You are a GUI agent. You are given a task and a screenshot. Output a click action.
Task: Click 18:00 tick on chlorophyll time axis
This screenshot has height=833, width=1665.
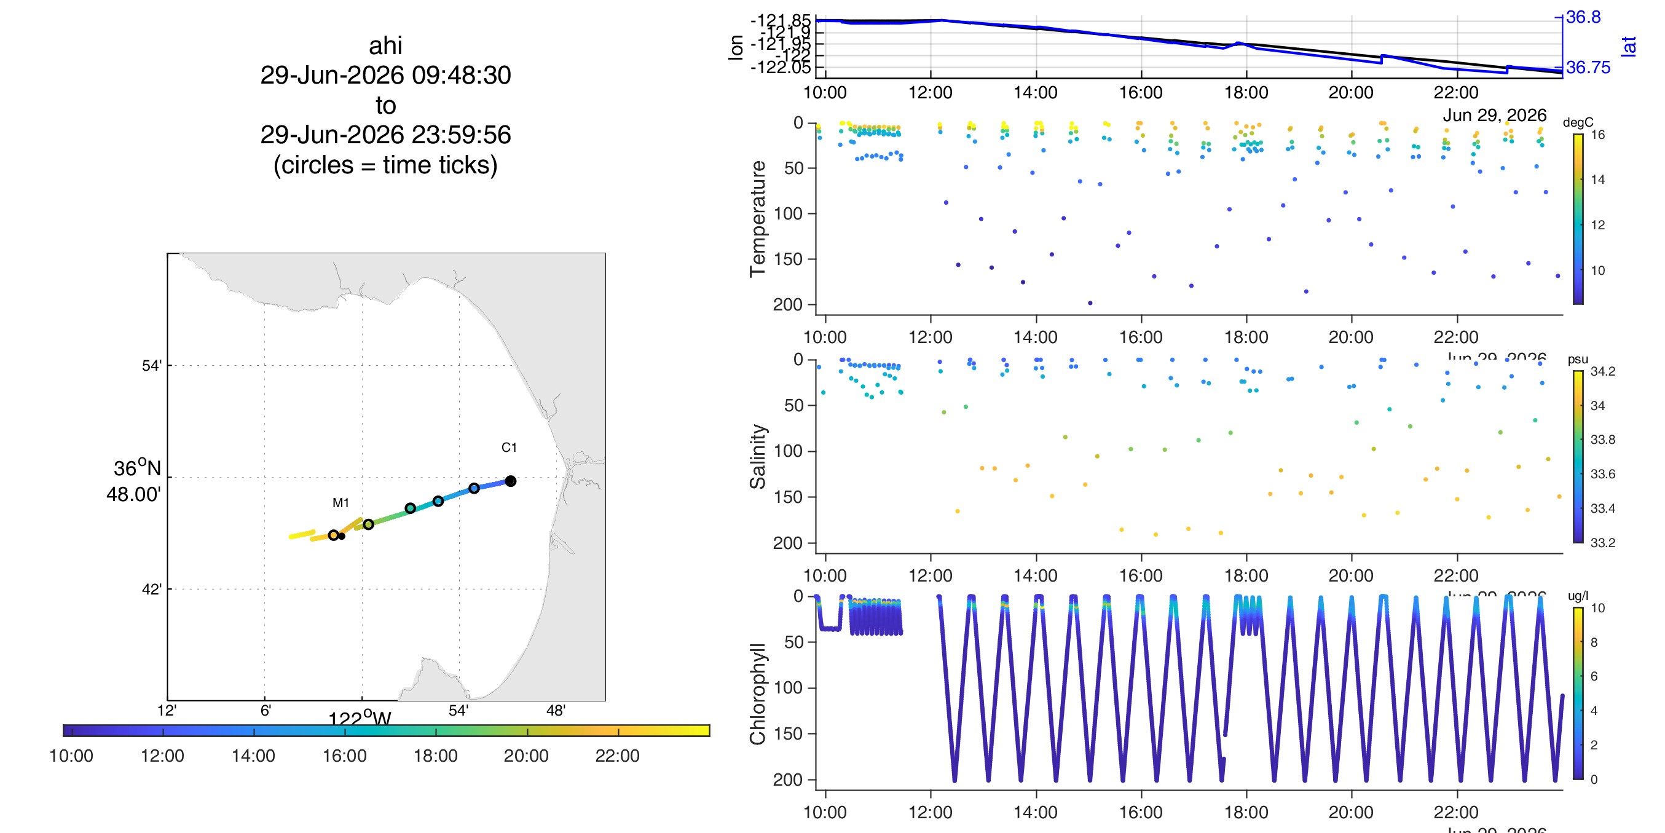[1245, 812]
